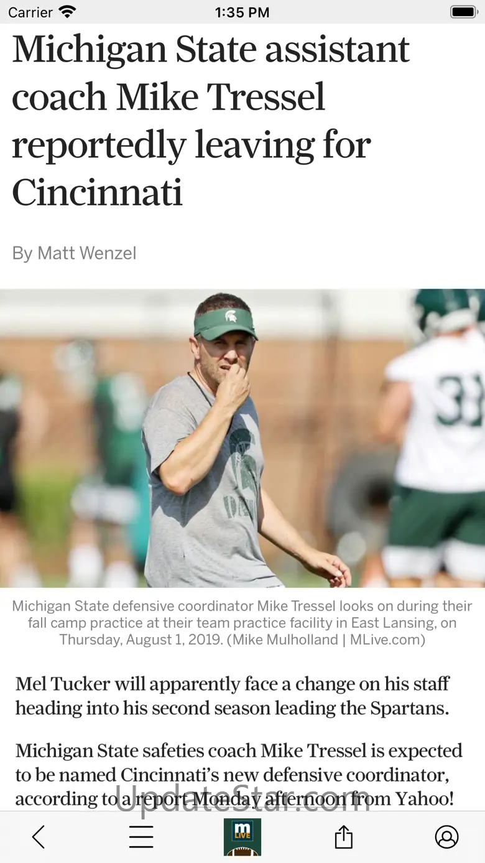Go back using the left chevron icon
Image resolution: width=485 pixels, height=863 pixels.
39,837
